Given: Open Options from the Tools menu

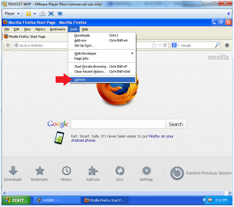Looking at the screenshot, I should 102,80.
